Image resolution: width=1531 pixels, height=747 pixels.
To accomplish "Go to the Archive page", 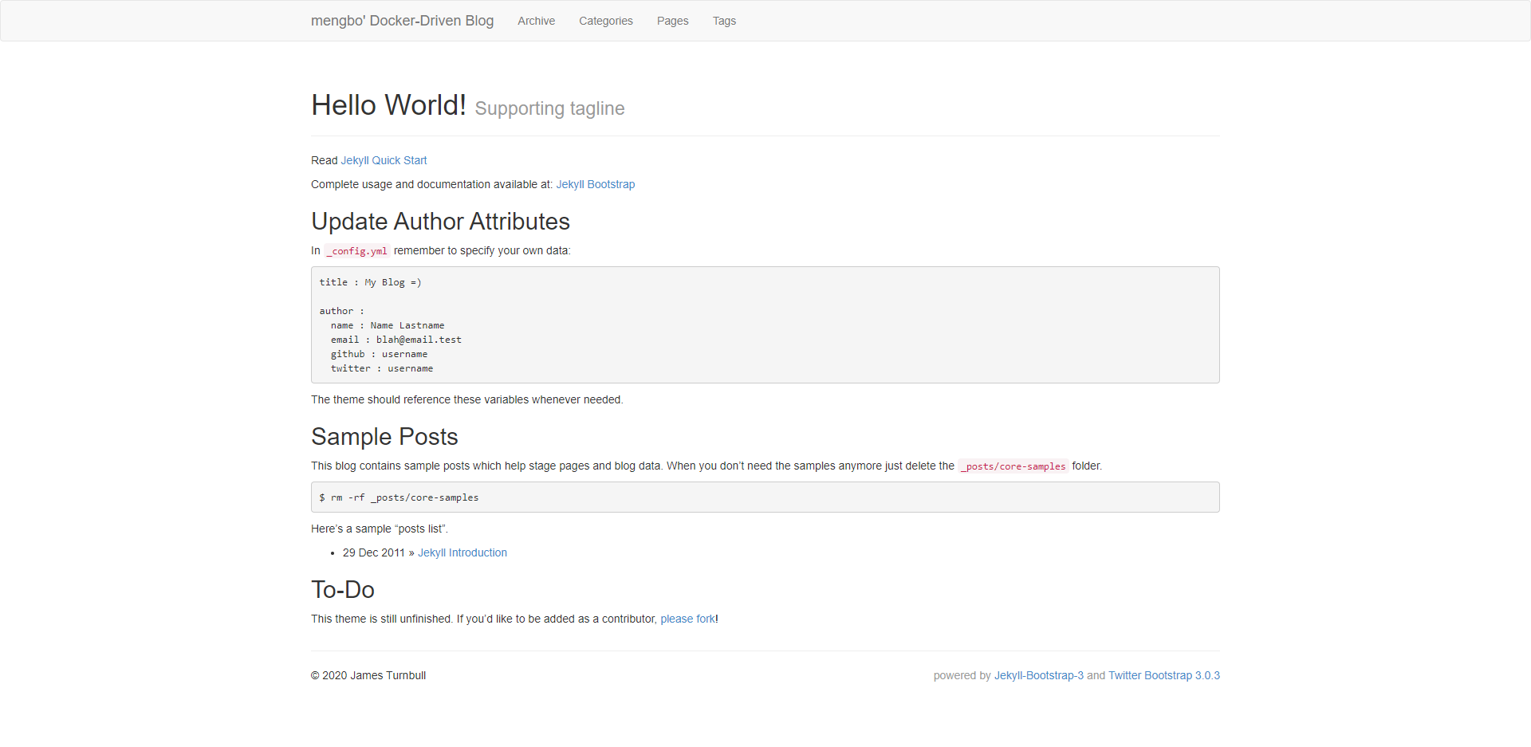I will click(x=536, y=21).
